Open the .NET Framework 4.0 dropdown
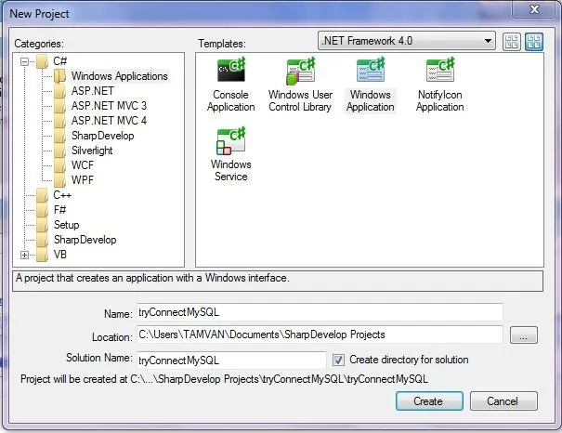This screenshot has height=433, width=562. [407, 41]
